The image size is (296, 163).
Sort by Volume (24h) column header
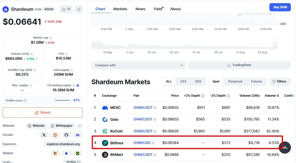tap(249, 96)
